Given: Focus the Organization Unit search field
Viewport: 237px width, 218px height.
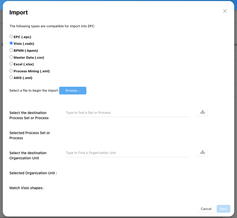Looking at the screenshot, I should click(x=127, y=153).
